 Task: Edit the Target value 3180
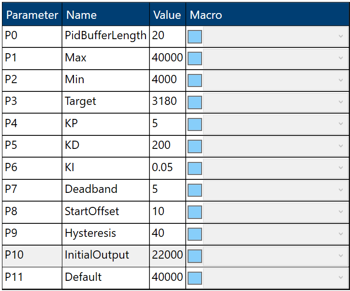167,102
